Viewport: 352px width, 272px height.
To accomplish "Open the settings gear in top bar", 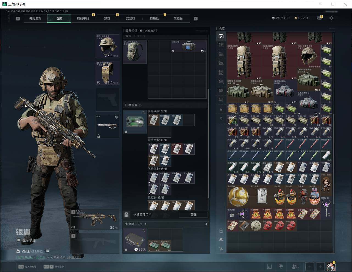I will tap(331, 18).
